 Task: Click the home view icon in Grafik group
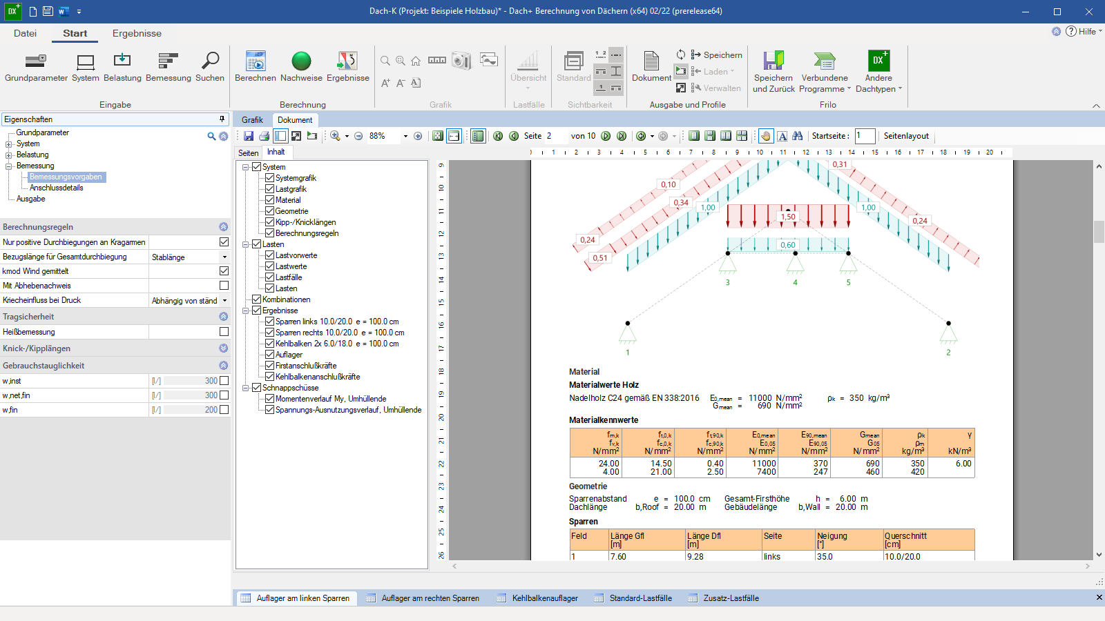coord(416,61)
